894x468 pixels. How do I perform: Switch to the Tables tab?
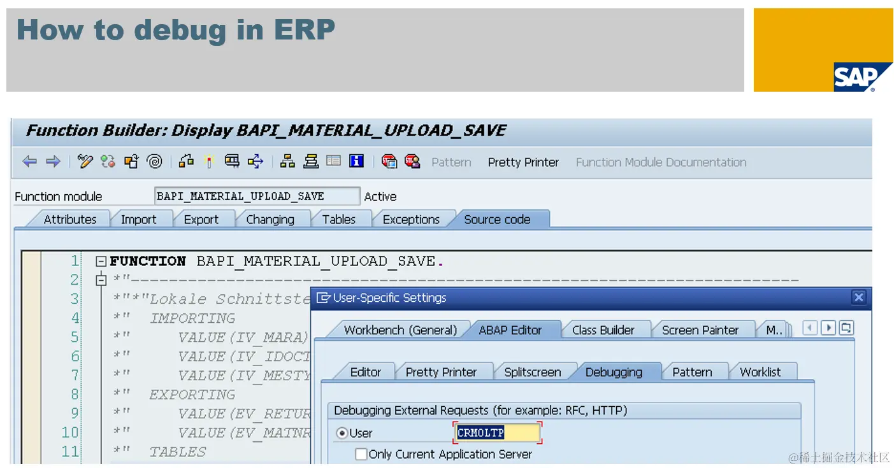click(338, 219)
